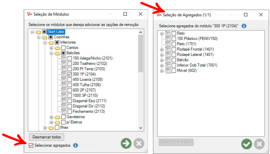Expand the Móvel (602) aggregate node
The image size is (270, 154).
(x=162, y=71)
